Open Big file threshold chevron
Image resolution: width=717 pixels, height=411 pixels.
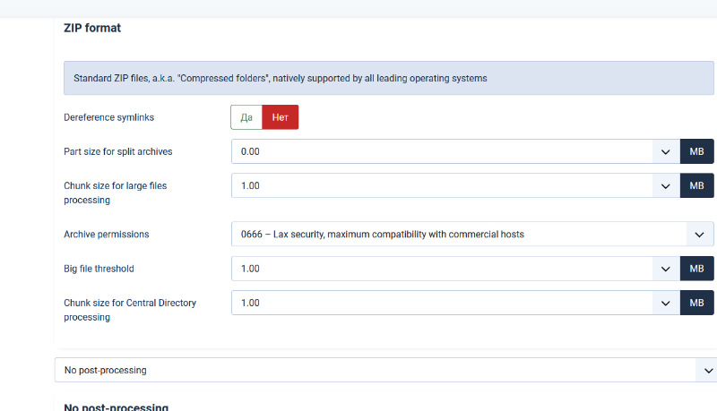pyautogui.click(x=666, y=269)
